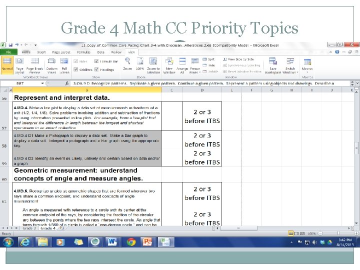Switch to the Home ribbon tab

point(26,52)
